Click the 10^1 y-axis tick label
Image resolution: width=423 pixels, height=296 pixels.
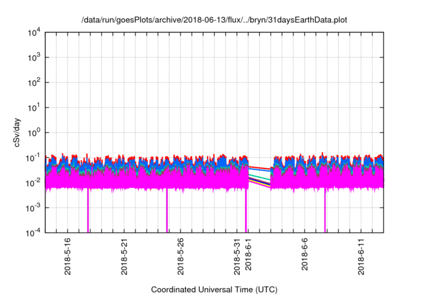[34, 108]
